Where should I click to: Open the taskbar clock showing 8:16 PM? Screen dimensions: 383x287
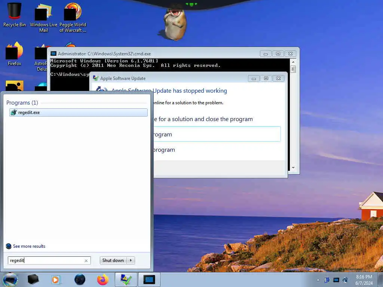[364, 280]
